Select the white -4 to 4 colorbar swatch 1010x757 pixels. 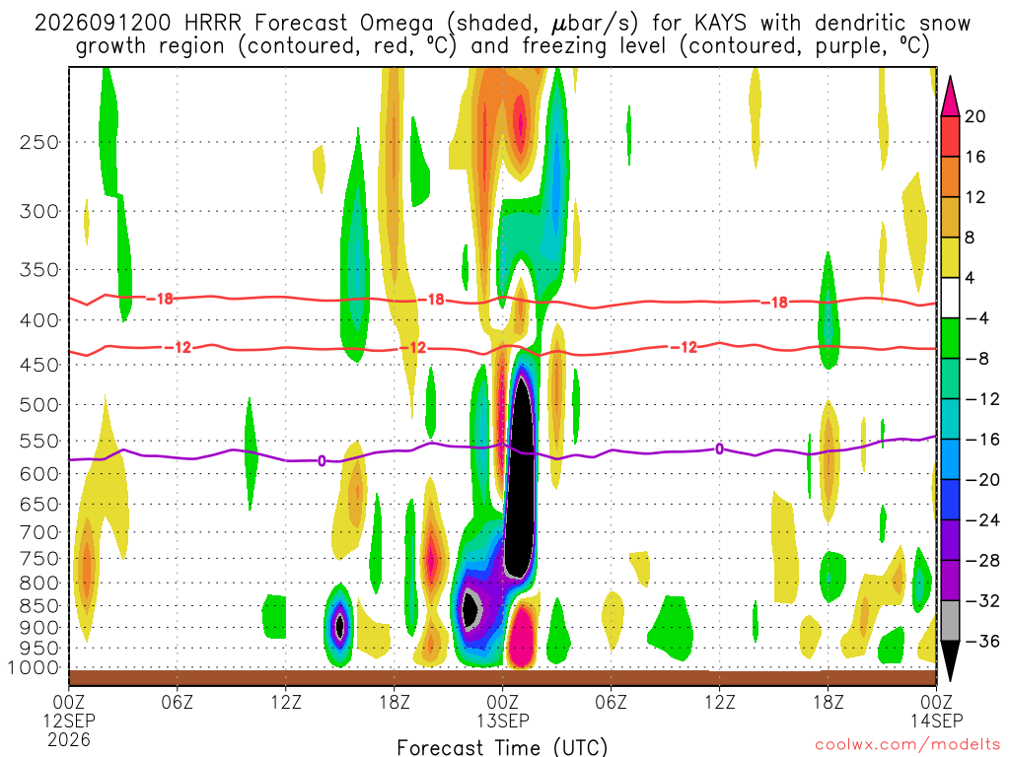[950, 298]
